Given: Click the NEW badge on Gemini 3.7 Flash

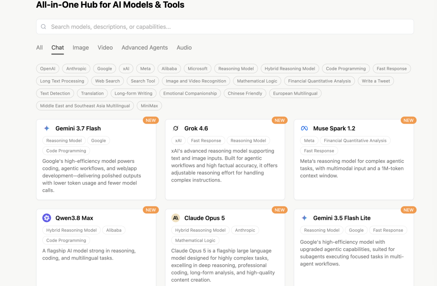Looking at the screenshot, I should (151, 120).
